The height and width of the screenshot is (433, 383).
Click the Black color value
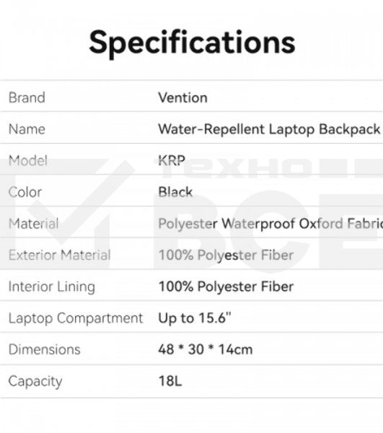175,192
